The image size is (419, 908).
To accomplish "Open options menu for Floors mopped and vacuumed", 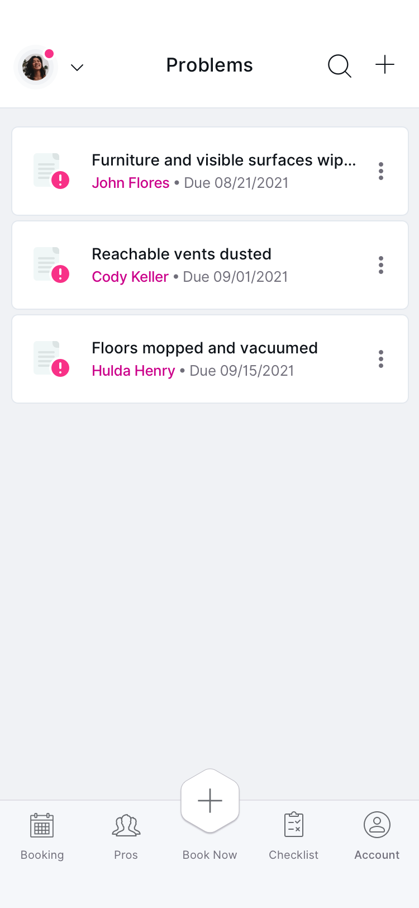I will click(381, 359).
